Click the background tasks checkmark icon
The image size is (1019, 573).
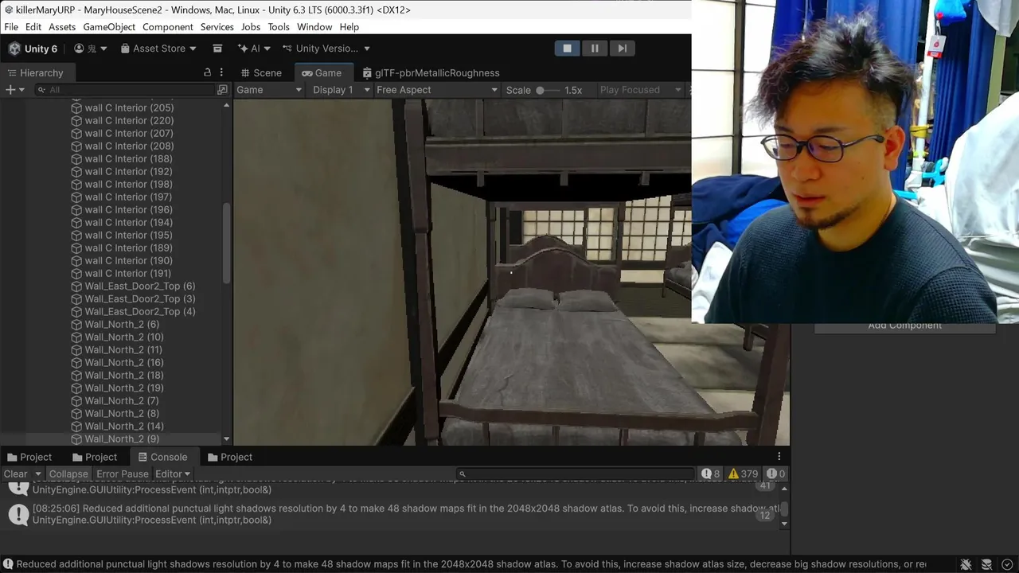(1008, 564)
